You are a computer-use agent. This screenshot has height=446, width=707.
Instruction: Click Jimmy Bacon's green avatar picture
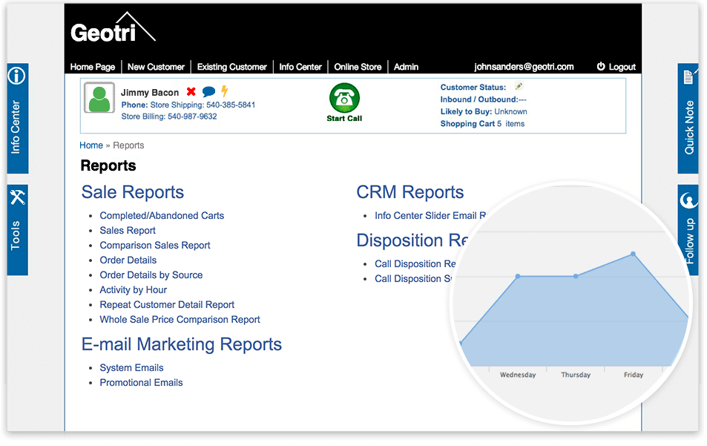99,98
